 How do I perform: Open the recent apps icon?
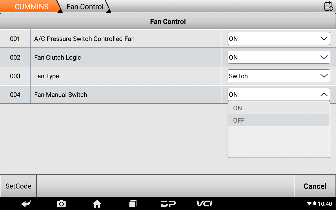click(133, 204)
